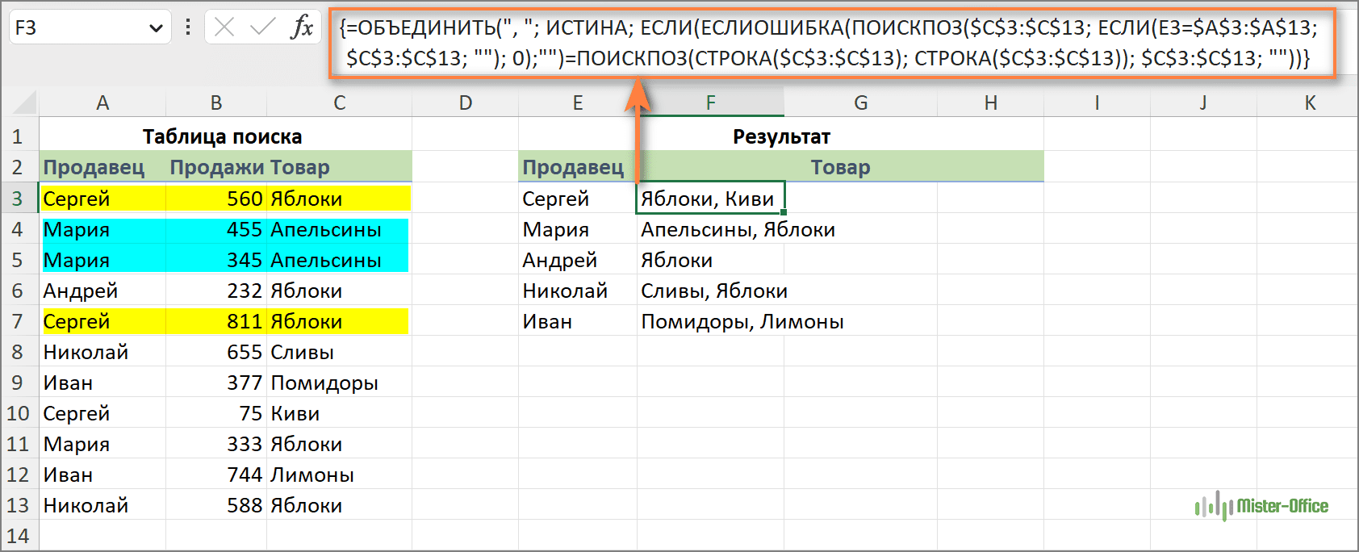Viewport: 1359px width, 552px height.
Task: Open the Name Box dropdown arrow
Action: (156, 28)
